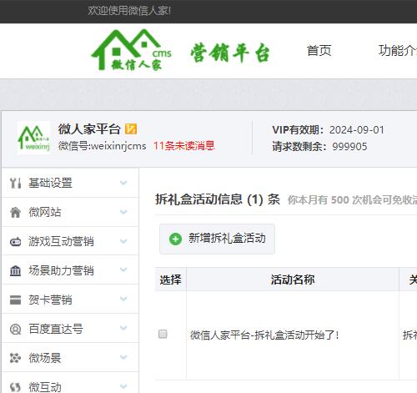417x393 pixels.
Task: Click activity name 微信人家平台-拆礼盒活动开始了！
Action: (264, 335)
